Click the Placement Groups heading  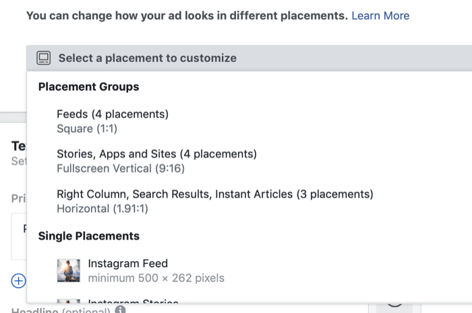pos(88,87)
